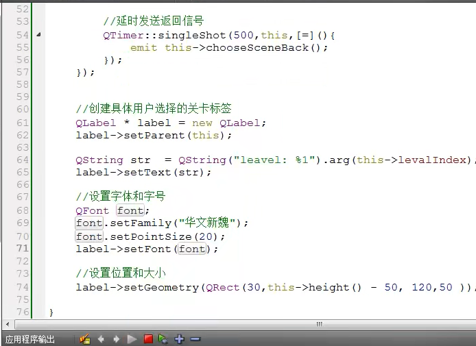Click setText on line 65

tap(147, 172)
